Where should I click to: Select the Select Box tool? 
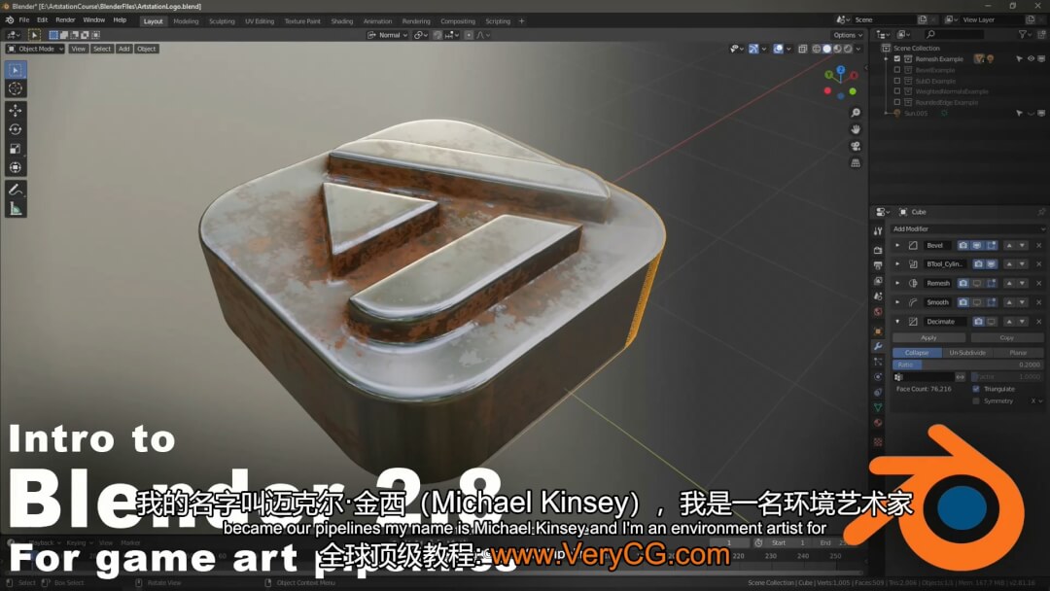point(16,70)
